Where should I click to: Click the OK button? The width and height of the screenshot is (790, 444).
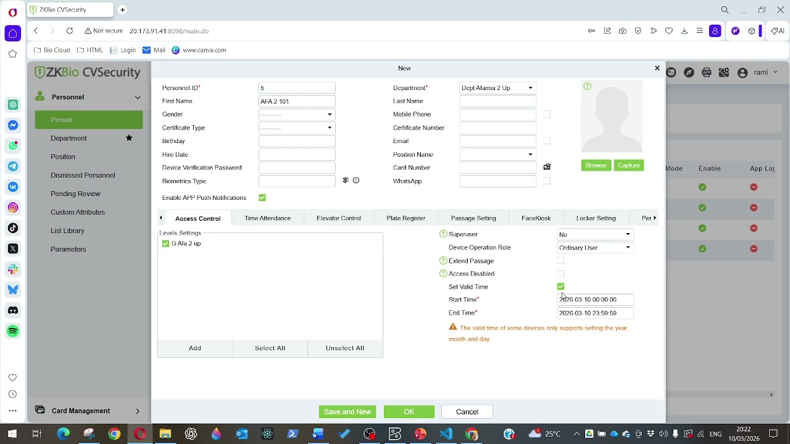[x=409, y=412]
